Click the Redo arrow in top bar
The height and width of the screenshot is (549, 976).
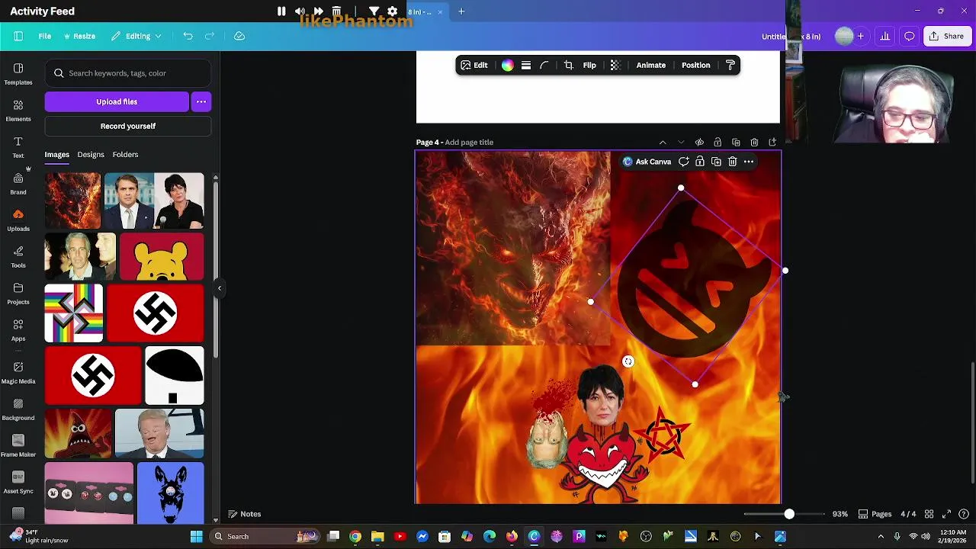pyautogui.click(x=209, y=36)
